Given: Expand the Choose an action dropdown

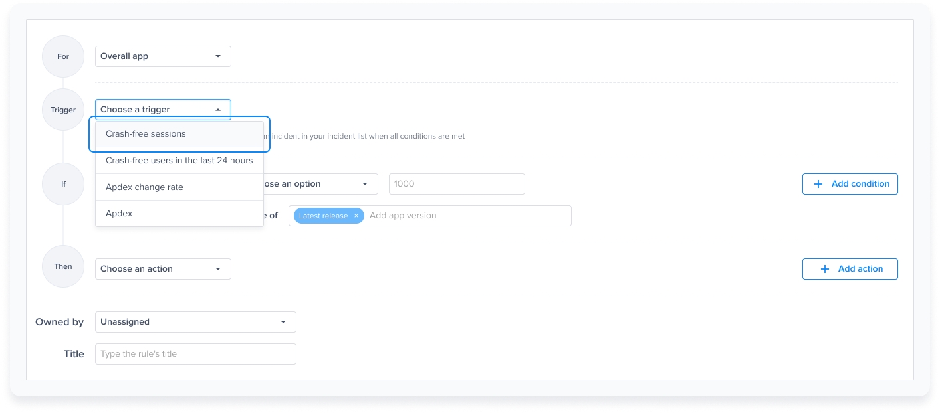Looking at the screenshot, I should coord(163,269).
